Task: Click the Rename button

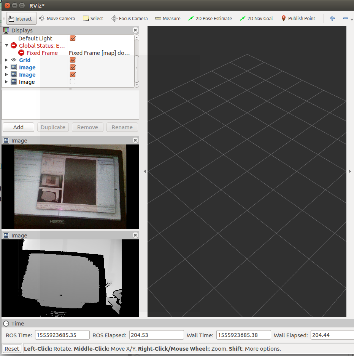Action: point(122,127)
